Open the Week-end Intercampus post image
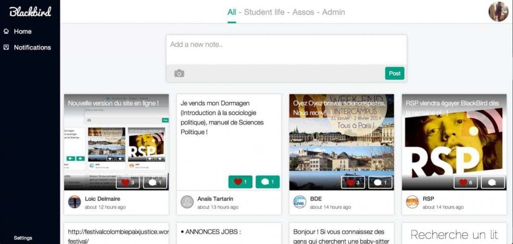 [x=341, y=142]
